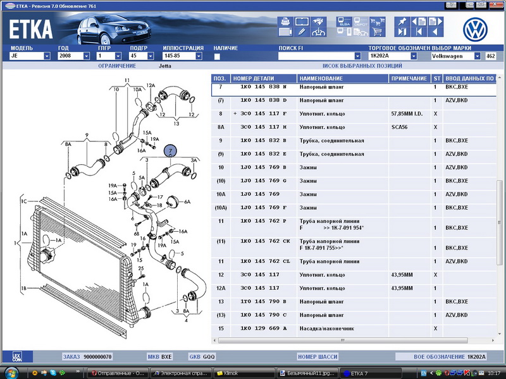The width and height of the screenshot is (506, 379).
Task: Select part row 1K0 129 669 A
Action: (x=354, y=331)
